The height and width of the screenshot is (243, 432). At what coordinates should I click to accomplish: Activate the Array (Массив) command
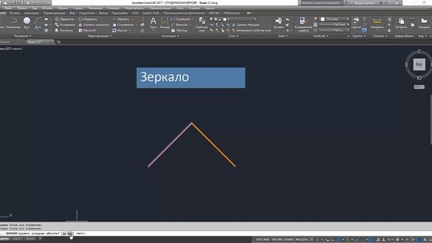[120, 30]
